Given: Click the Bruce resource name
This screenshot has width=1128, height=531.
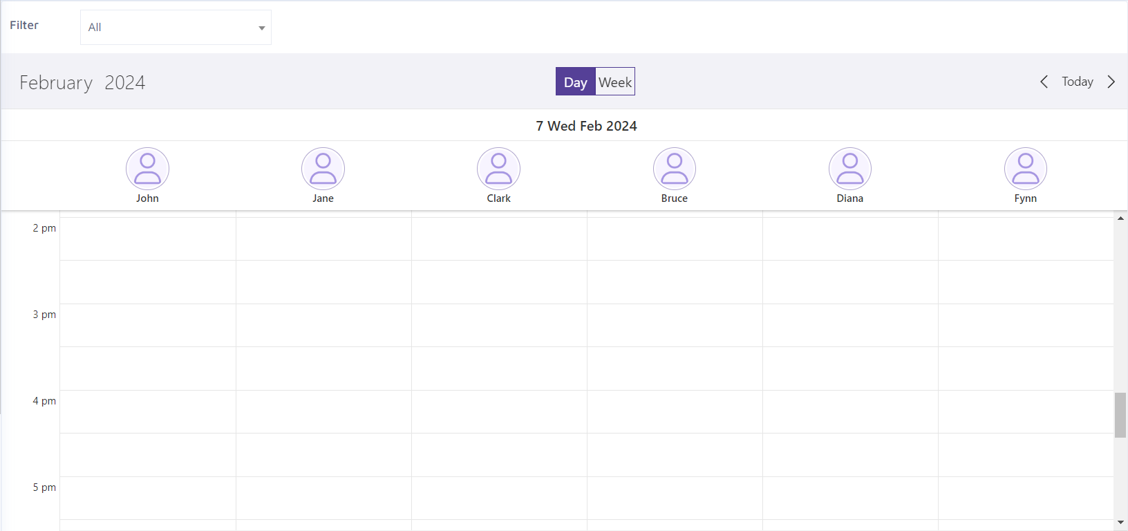Looking at the screenshot, I should pos(675,198).
